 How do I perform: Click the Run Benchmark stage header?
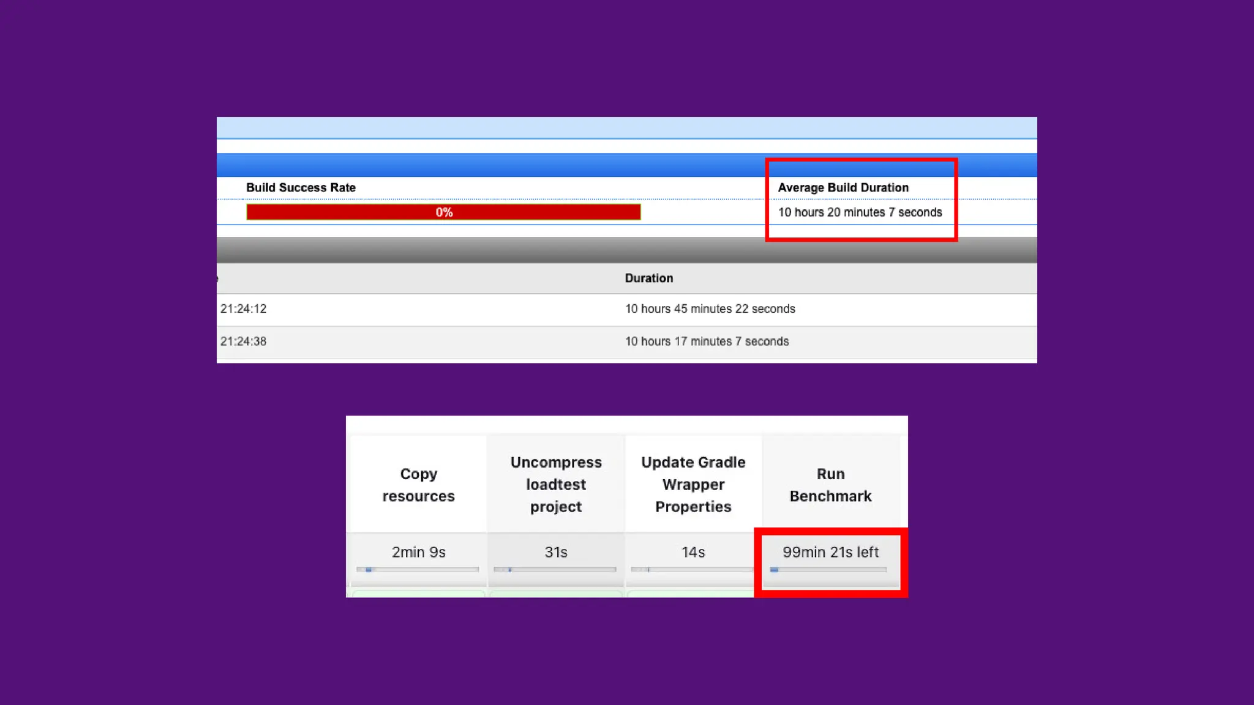830,485
